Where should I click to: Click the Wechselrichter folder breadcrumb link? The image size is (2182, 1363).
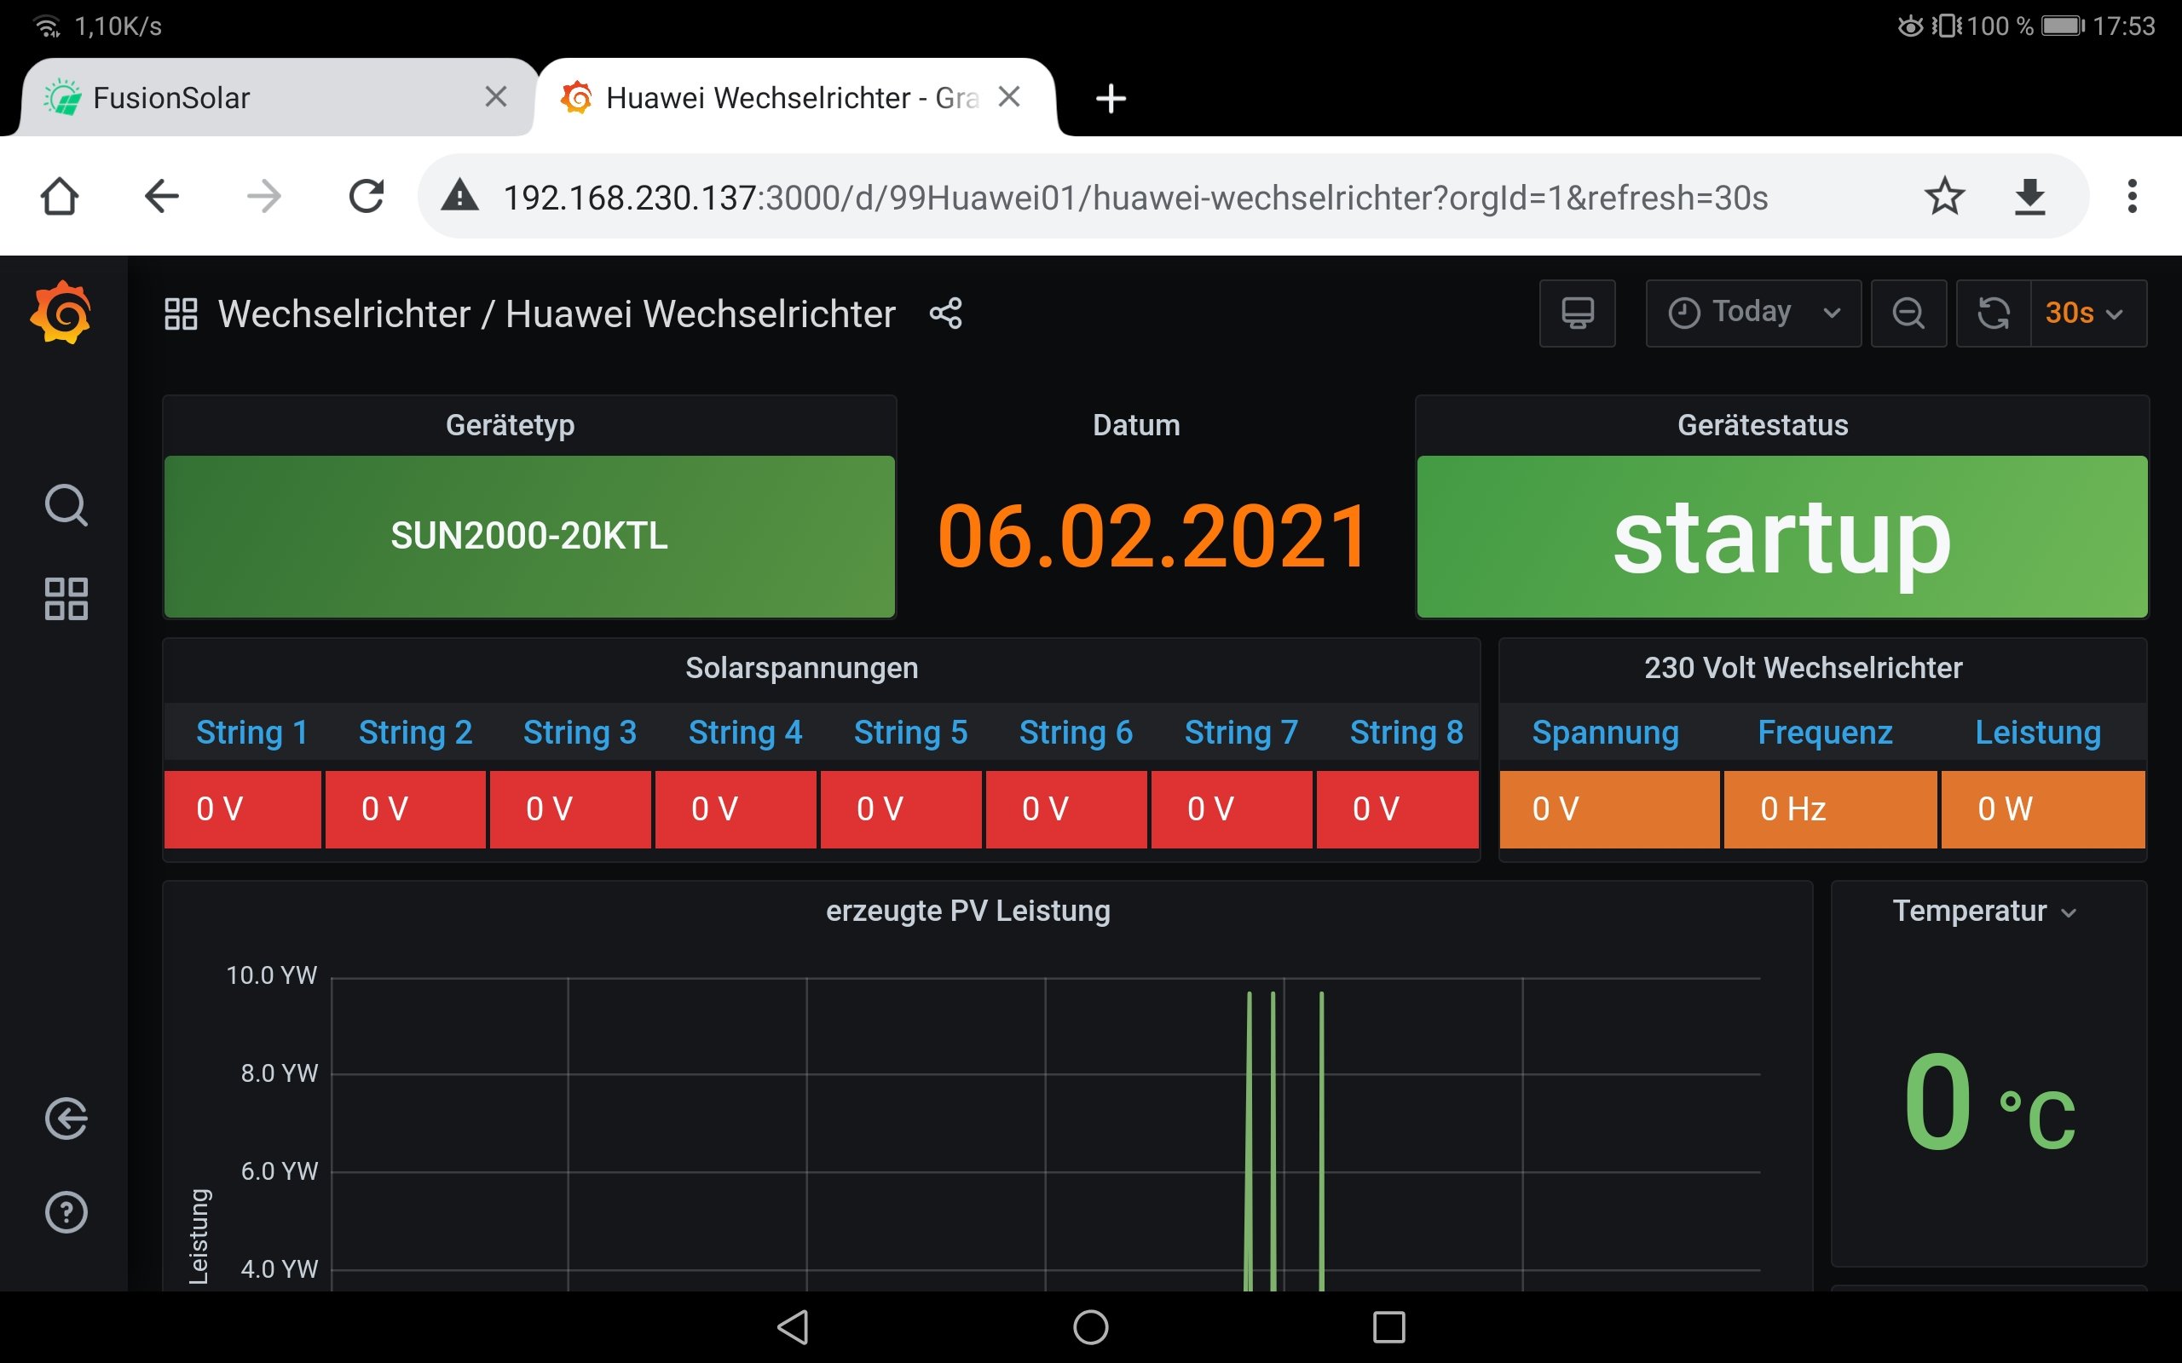click(x=343, y=313)
